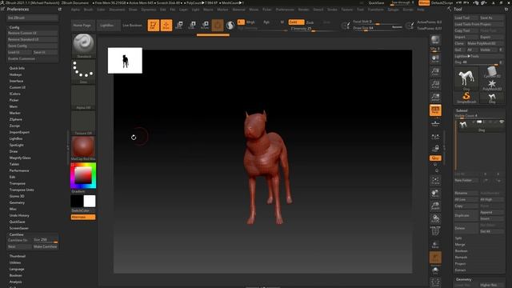The width and height of the screenshot is (512, 288).
Task: Click the Scroll canvas icon
Action: pos(435,59)
